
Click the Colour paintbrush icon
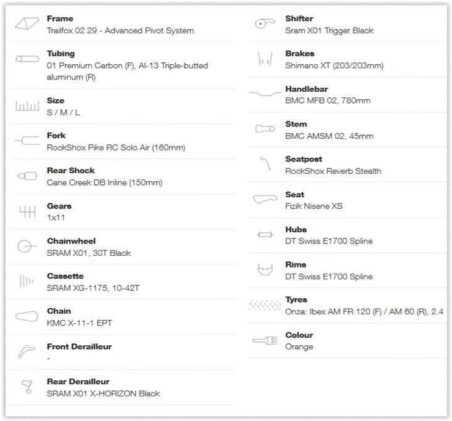265,340
